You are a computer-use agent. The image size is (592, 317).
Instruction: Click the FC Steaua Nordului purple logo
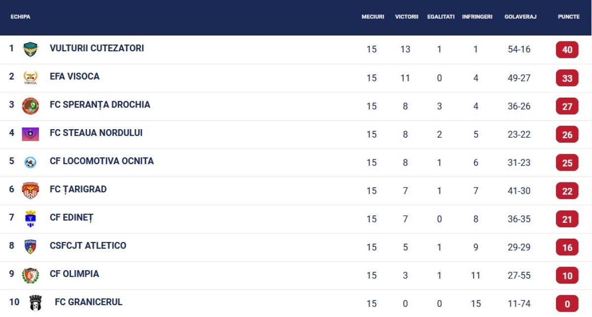(x=31, y=134)
